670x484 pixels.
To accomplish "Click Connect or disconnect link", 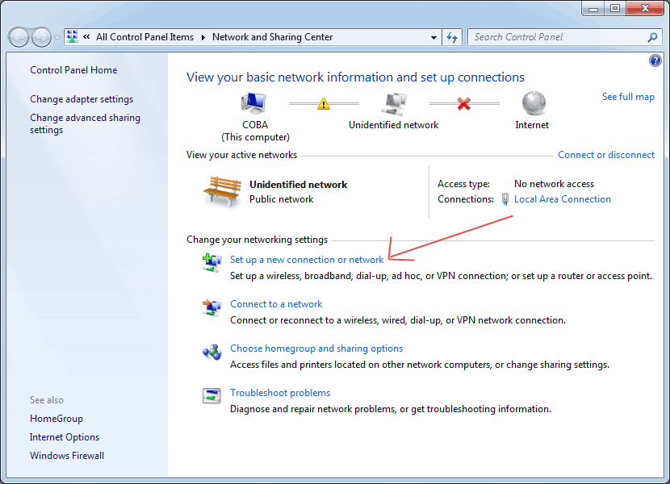I will 606,155.
